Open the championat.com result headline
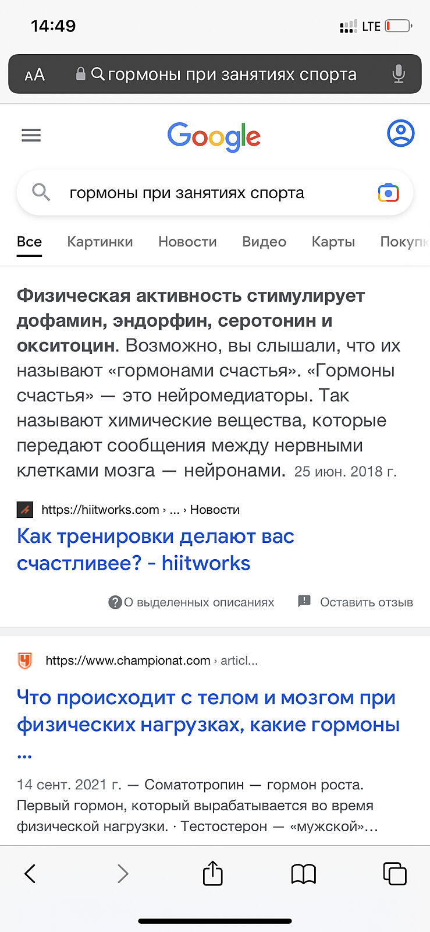The image size is (430, 932). coord(208,711)
